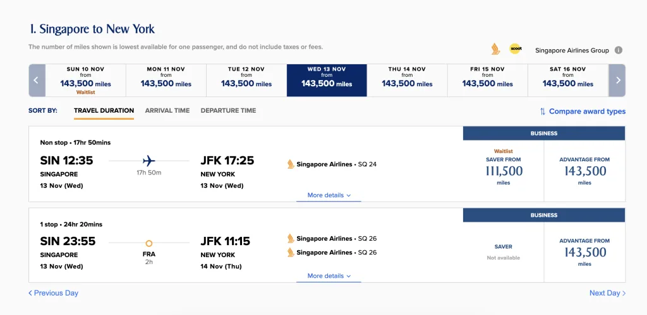Open Compare award types

583,112
